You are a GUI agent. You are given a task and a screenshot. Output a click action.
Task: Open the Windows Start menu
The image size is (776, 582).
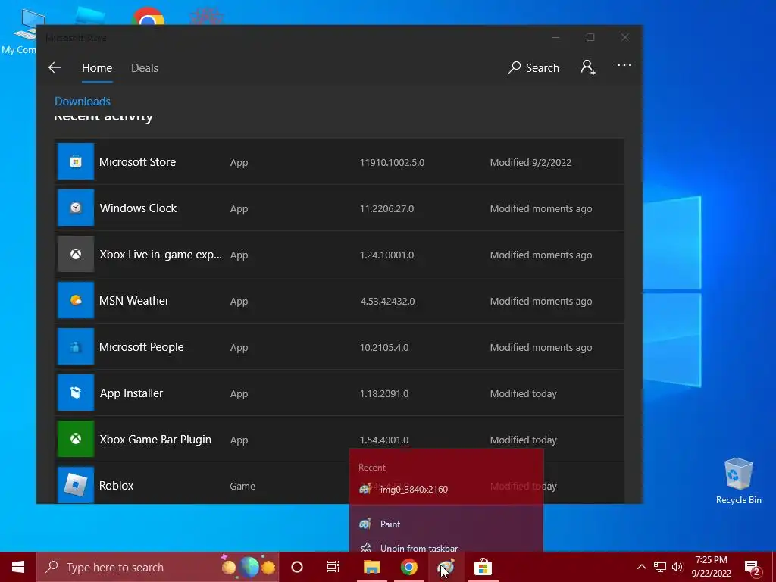pyautogui.click(x=18, y=567)
